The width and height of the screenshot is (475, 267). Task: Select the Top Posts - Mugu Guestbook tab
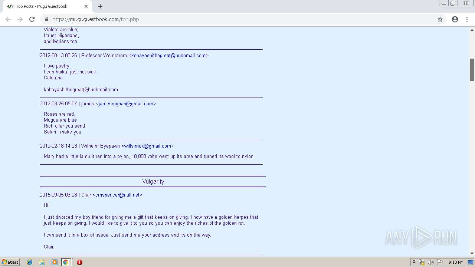47,6
